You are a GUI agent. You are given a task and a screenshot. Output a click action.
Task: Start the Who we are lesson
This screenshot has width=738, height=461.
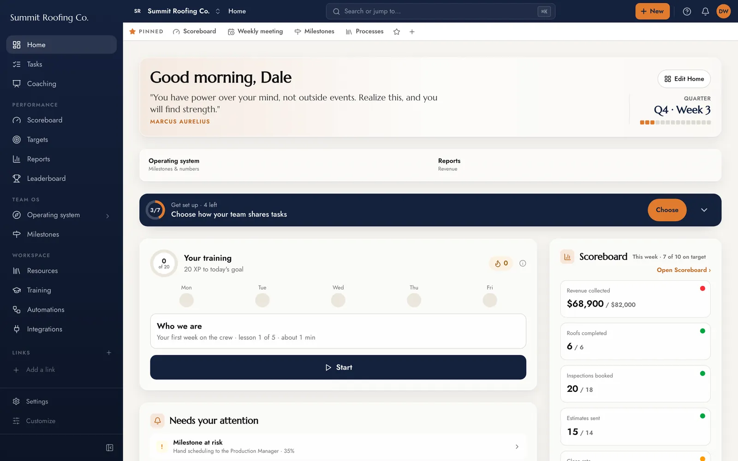(338, 367)
